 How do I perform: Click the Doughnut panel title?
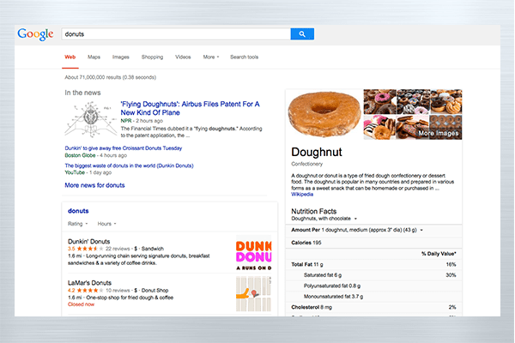[317, 152]
